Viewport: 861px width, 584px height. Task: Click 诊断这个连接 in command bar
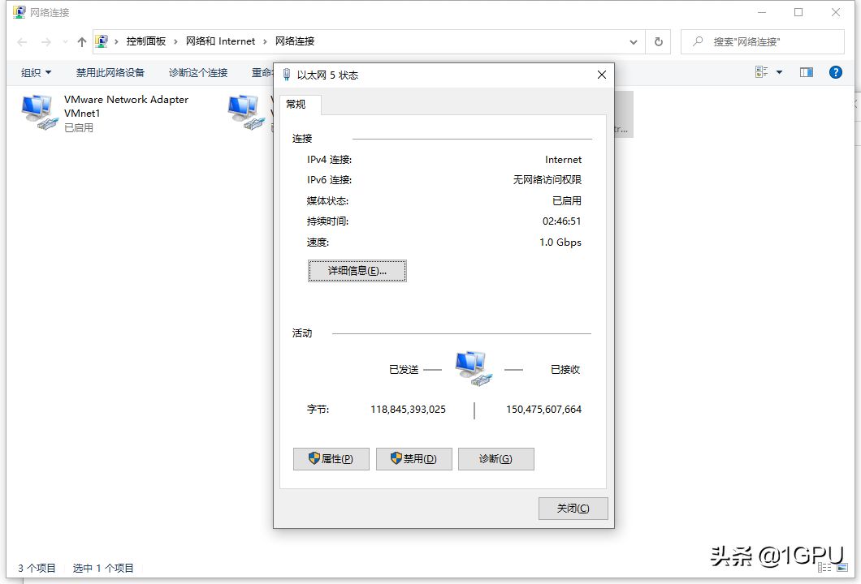click(x=198, y=72)
